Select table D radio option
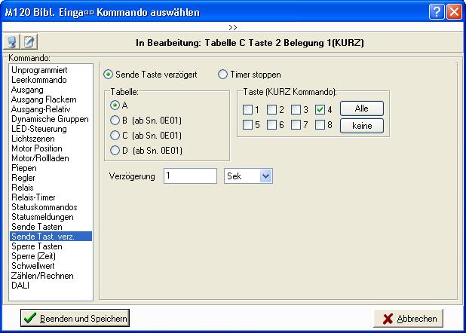466x333 pixels. [x=115, y=150]
